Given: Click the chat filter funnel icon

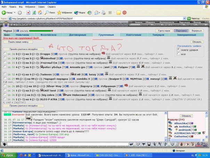Looking at the screenshot, I should pyautogui.click(x=144, y=144).
